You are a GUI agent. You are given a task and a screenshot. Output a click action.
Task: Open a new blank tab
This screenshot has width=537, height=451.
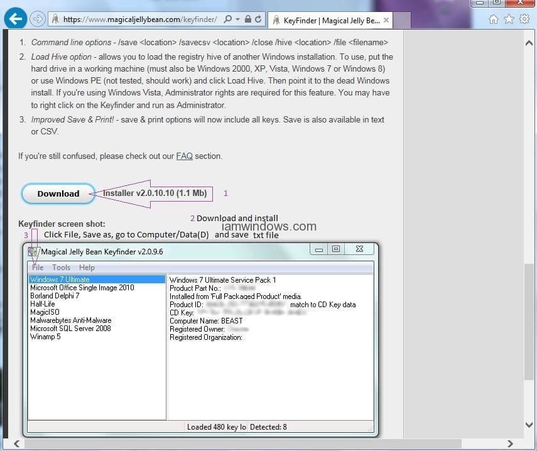click(402, 21)
